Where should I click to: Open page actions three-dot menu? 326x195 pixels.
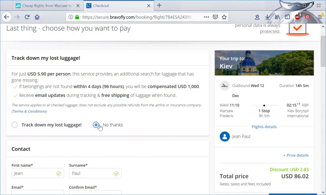coord(206,17)
